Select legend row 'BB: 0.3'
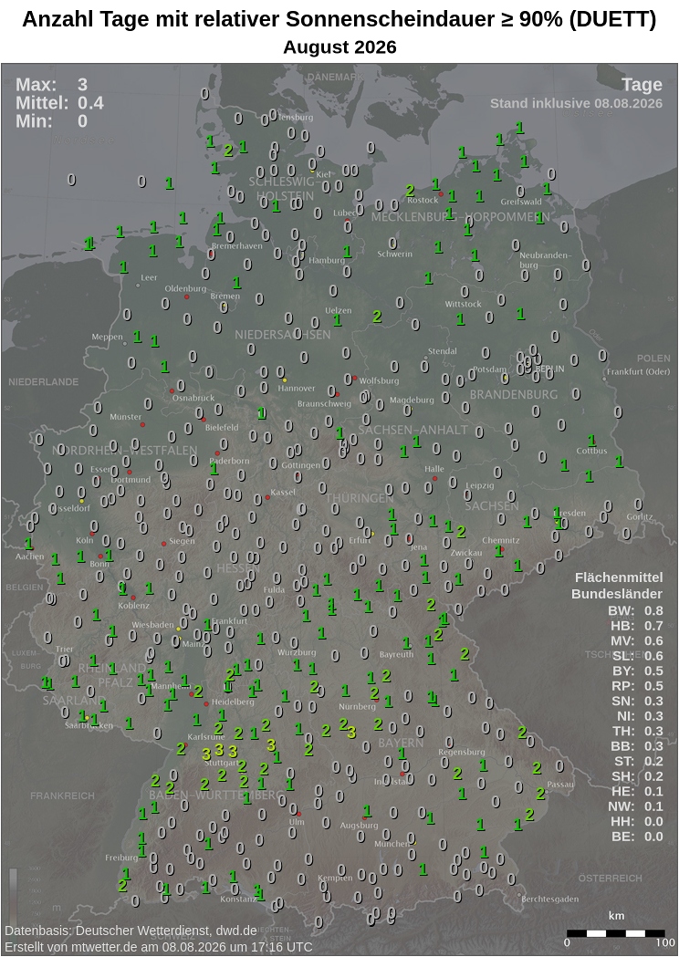The width and height of the screenshot is (679, 957). tap(636, 746)
